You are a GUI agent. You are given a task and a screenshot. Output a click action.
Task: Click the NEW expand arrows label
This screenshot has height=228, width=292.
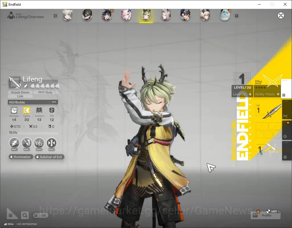273,211
